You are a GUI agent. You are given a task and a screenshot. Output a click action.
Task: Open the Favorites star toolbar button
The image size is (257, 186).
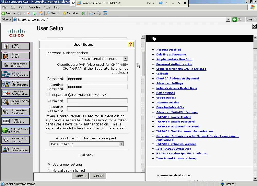coord(71,13)
